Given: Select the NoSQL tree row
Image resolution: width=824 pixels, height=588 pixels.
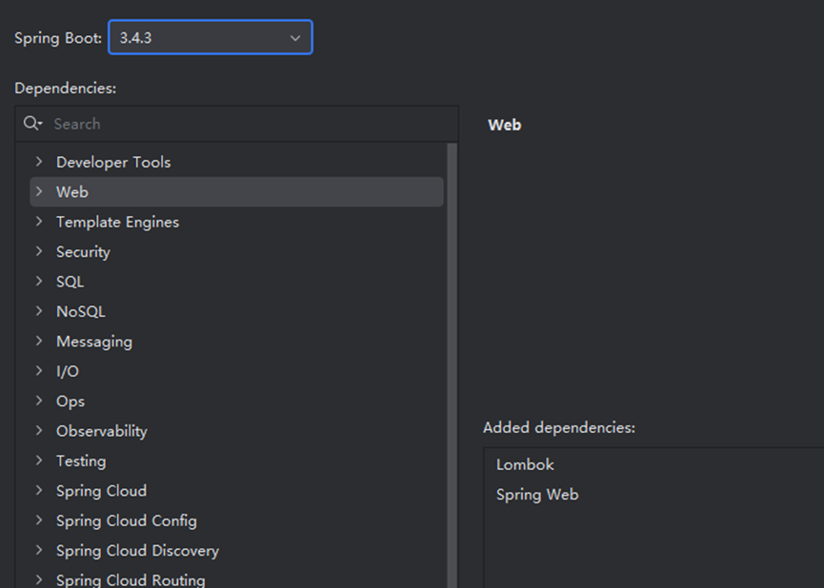Looking at the screenshot, I should (236, 311).
